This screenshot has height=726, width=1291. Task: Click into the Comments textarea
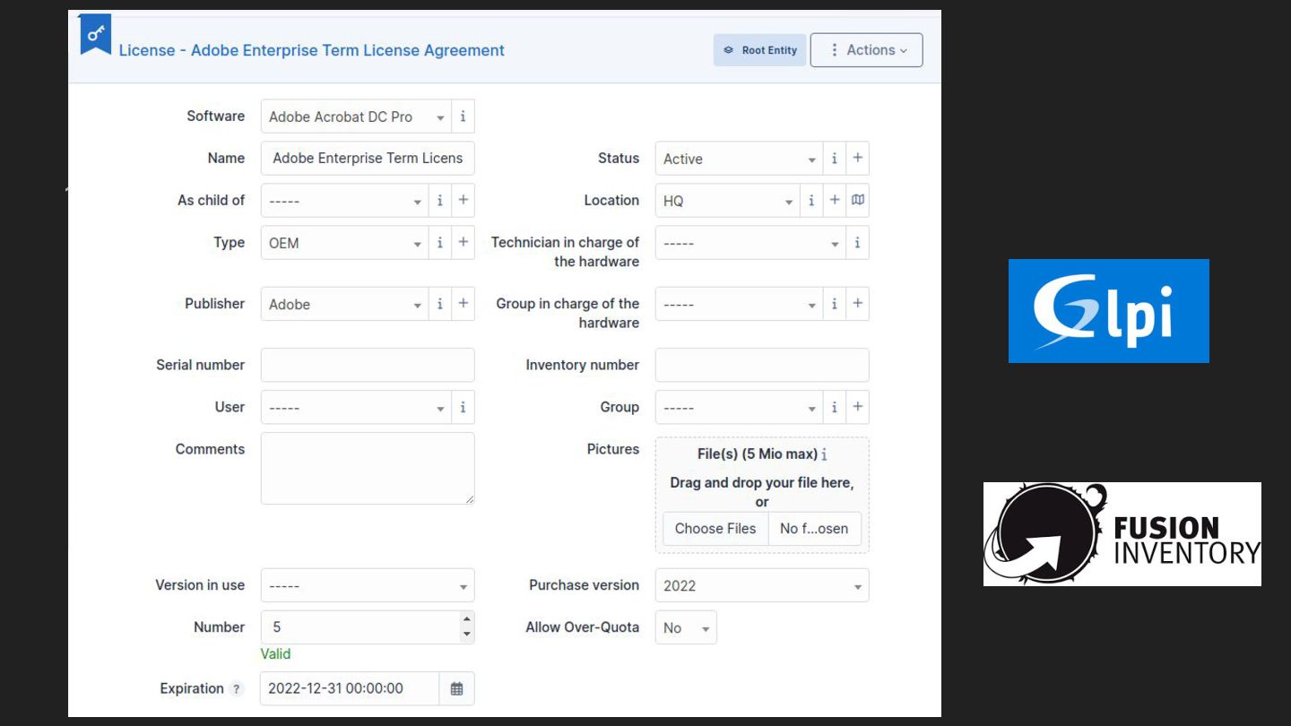pyautogui.click(x=368, y=468)
